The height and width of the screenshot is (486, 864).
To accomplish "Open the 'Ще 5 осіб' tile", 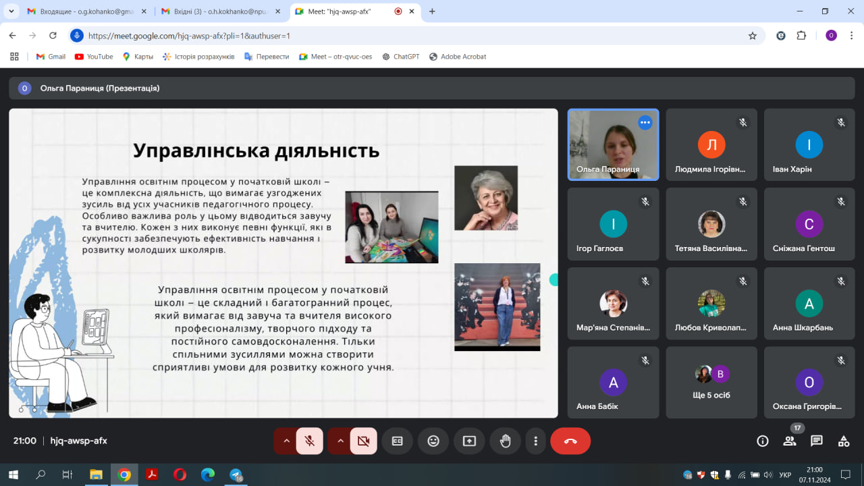I will pos(711,382).
